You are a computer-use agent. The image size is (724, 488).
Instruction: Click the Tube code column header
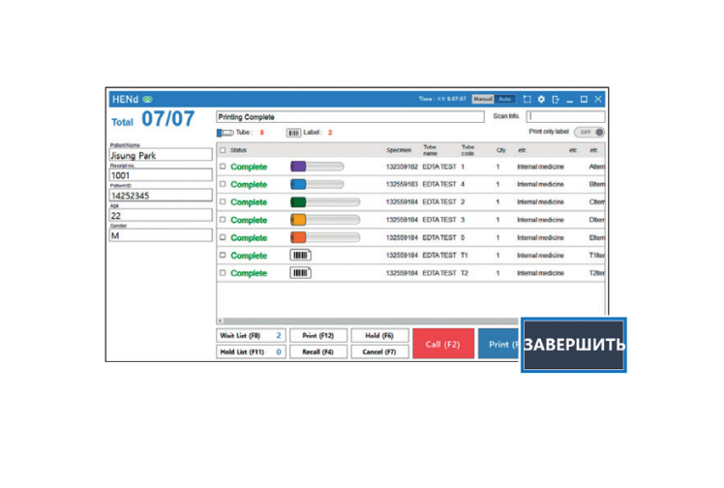pyautogui.click(x=468, y=150)
